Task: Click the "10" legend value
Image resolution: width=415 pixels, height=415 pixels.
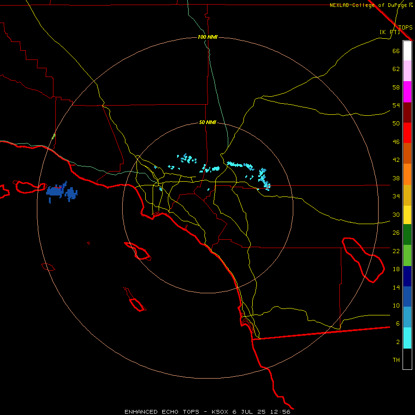Action: tap(396, 306)
